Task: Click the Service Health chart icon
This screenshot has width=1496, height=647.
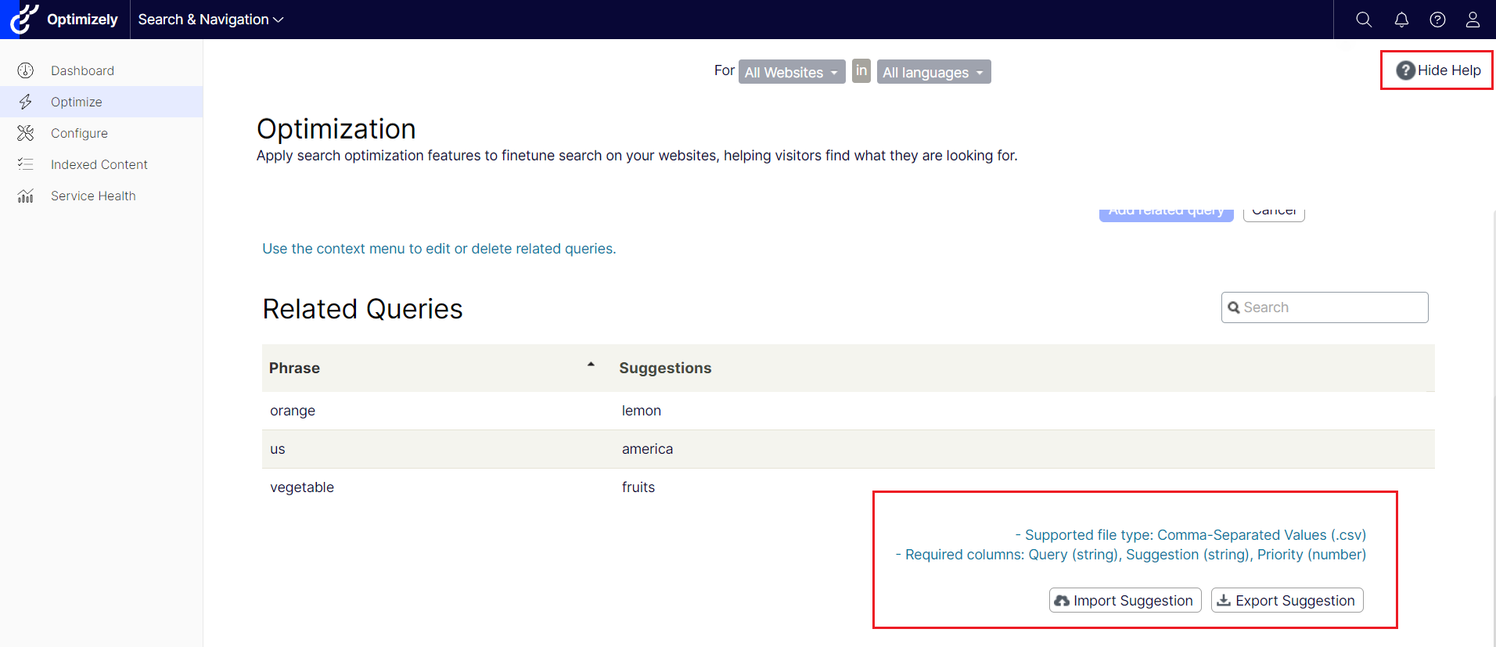Action: 26,196
